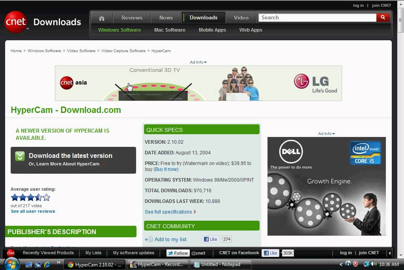Launch Internet Explorer from quick launch
Viewport: 404px width, 270px height.
tap(47, 264)
